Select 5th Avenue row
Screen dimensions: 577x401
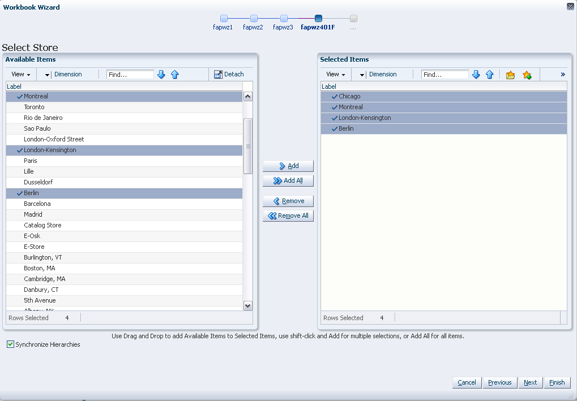coord(125,300)
